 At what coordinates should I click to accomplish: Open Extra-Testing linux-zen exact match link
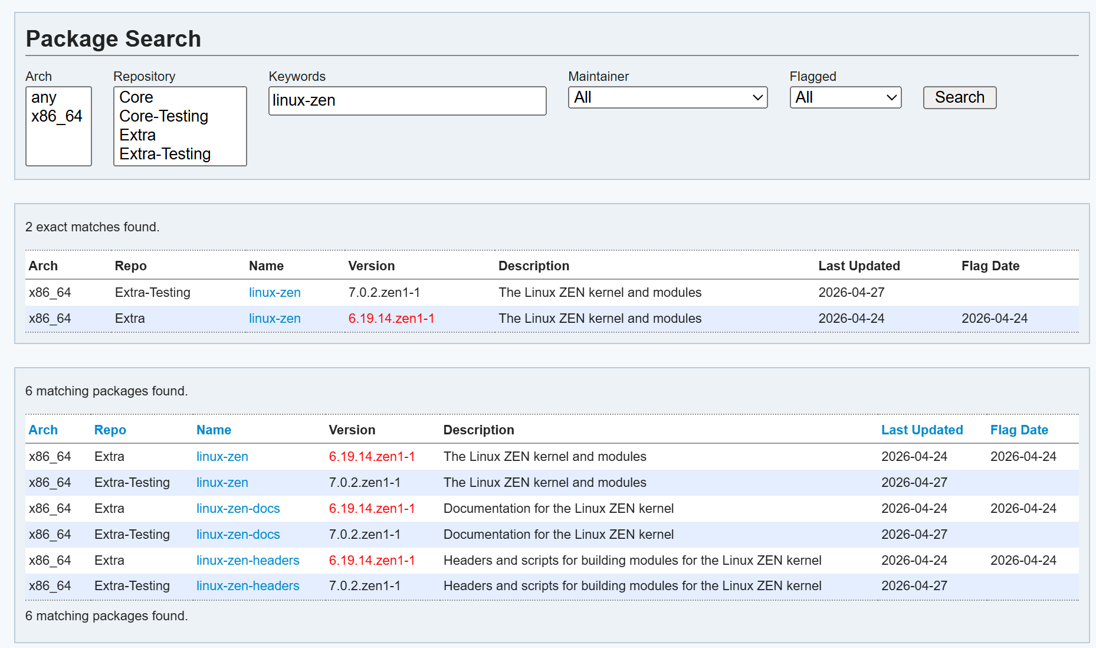coord(274,292)
